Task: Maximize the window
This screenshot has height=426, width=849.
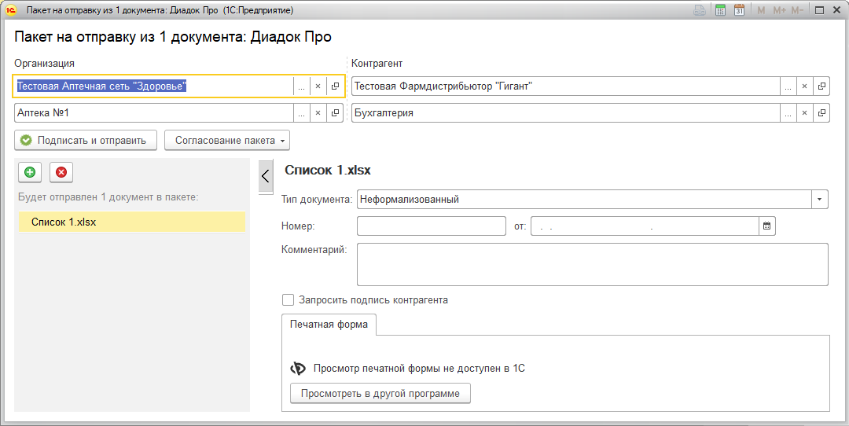Action: point(819,10)
